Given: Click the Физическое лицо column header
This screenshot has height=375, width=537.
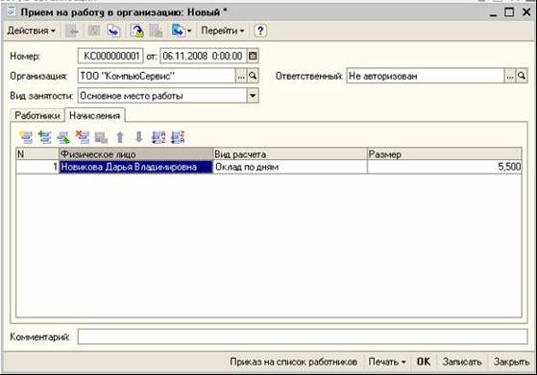Looking at the screenshot, I should (136, 154).
